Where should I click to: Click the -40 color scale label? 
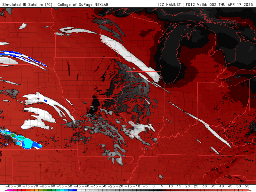[85, 186]
